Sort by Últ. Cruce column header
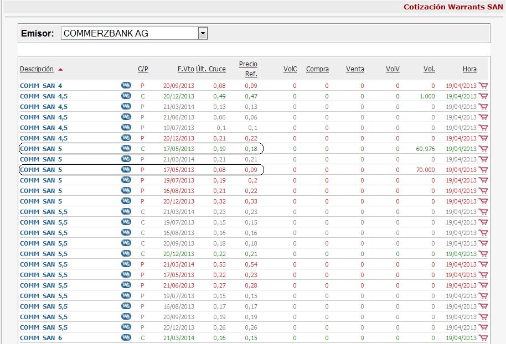This screenshot has height=344, width=506. [211, 69]
